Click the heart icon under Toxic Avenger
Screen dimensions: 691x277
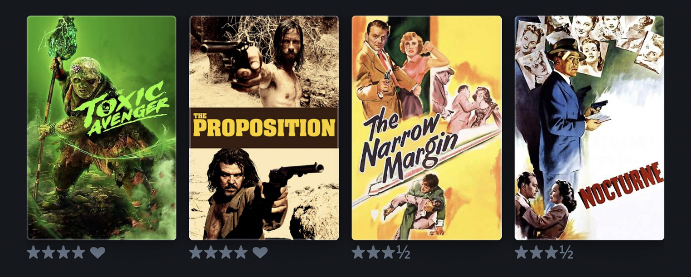pos(97,253)
